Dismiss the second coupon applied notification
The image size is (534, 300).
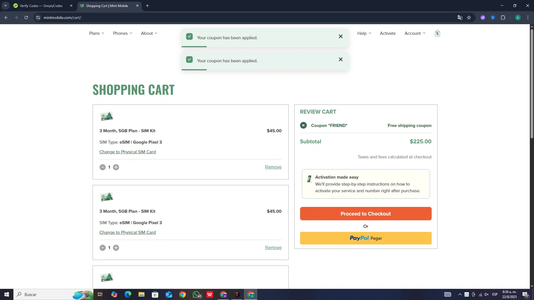(x=341, y=60)
